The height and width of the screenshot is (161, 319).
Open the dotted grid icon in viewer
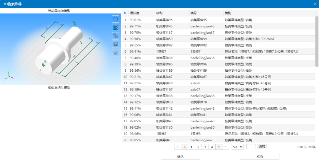[x=115, y=52]
